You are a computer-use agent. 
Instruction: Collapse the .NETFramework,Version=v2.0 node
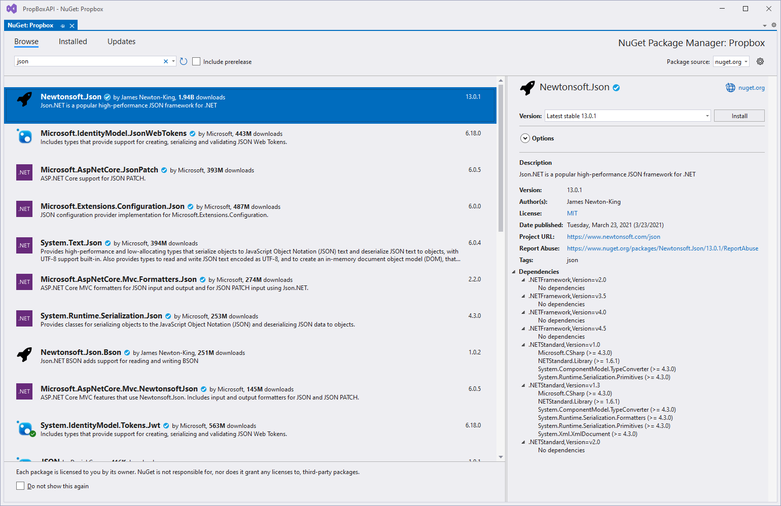(x=523, y=280)
